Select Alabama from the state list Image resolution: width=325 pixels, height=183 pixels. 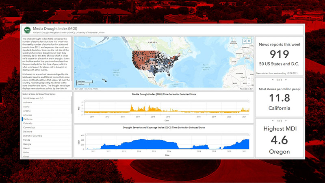tap(28, 102)
